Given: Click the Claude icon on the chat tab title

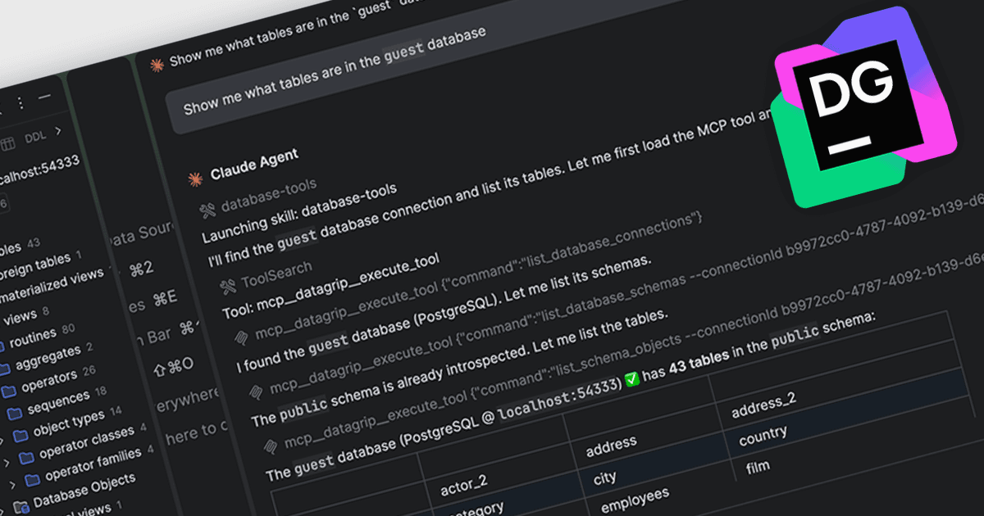Looking at the screenshot, I should (157, 65).
